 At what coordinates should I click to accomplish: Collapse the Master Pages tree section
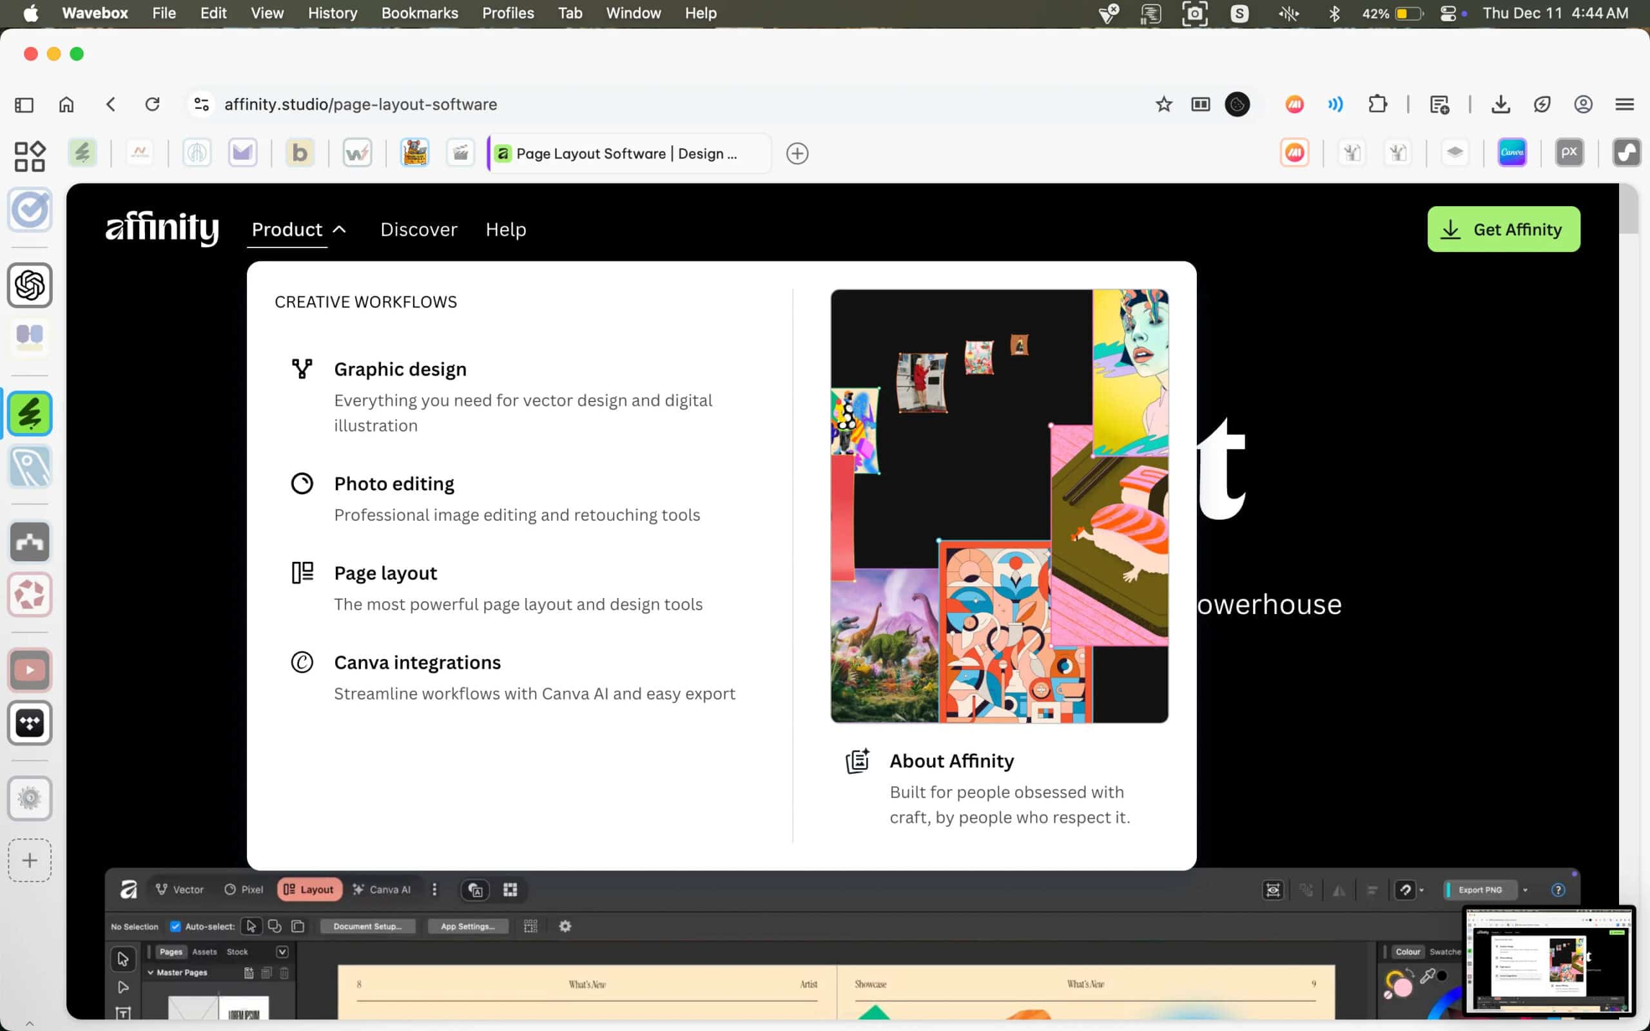click(x=151, y=972)
